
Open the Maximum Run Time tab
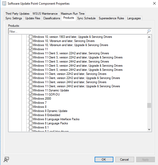point(73,14)
